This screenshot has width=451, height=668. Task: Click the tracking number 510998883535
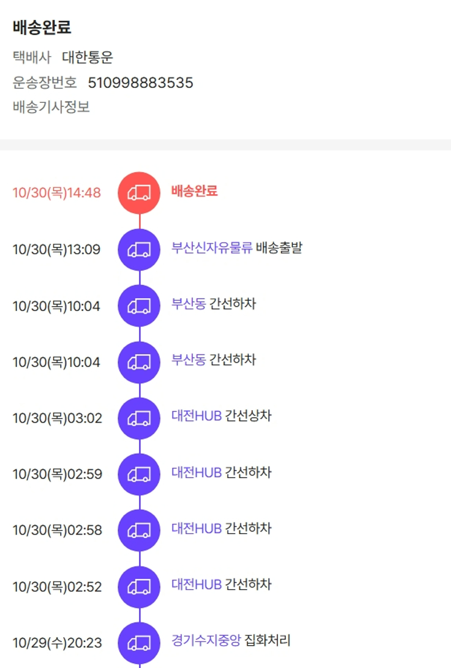click(140, 83)
